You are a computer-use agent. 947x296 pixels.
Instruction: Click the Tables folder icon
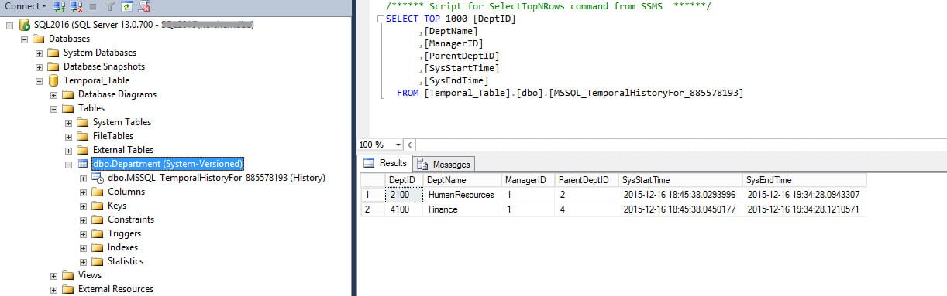pos(68,108)
